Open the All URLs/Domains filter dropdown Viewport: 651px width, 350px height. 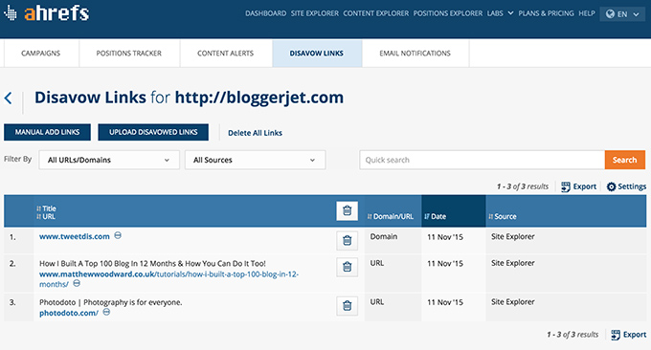click(109, 160)
